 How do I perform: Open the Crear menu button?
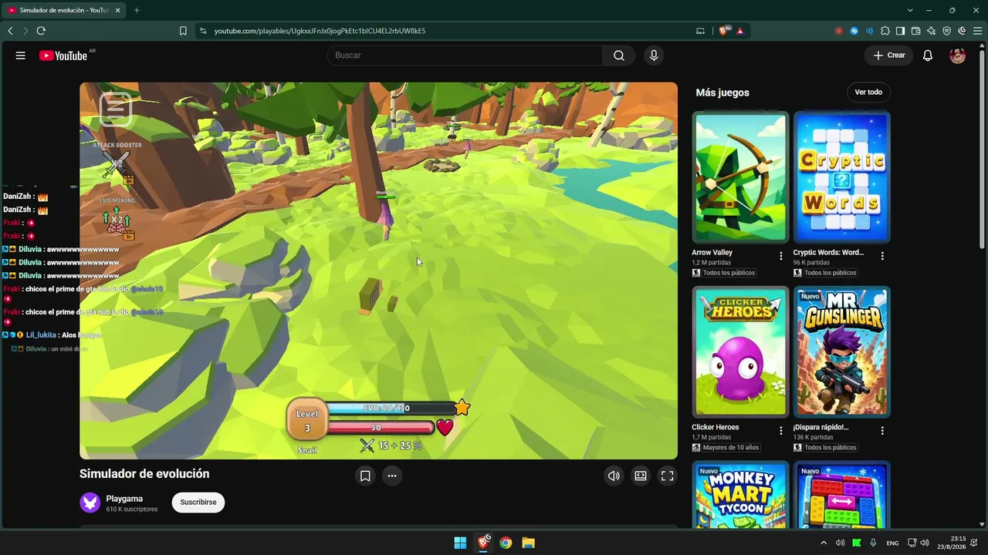[889, 55]
